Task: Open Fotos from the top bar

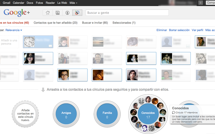Action: click(x=39, y=3)
